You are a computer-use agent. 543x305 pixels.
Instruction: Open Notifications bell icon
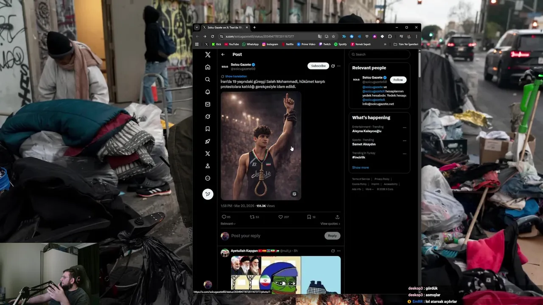[x=207, y=91]
